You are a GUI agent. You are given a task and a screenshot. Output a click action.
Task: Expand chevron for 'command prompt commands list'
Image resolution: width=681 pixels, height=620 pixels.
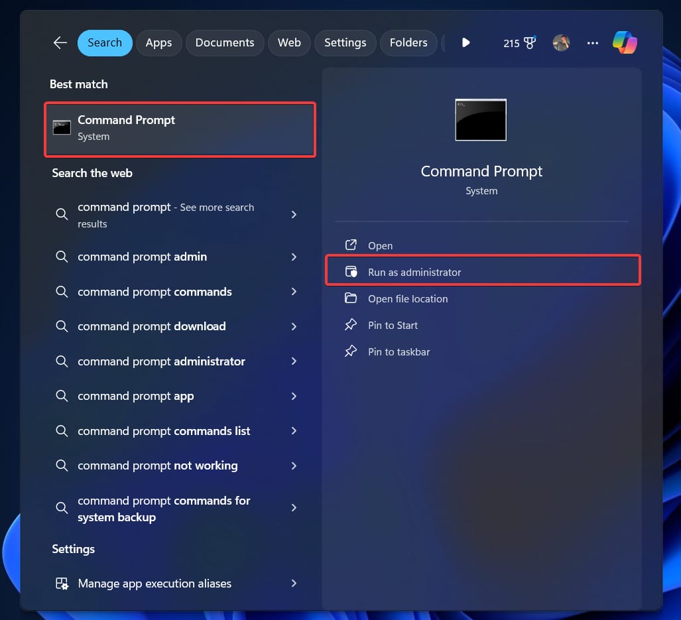[294, 431]
